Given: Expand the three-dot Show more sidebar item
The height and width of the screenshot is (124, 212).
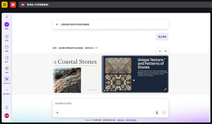Looking at the screenshot, I should (7, 90).
